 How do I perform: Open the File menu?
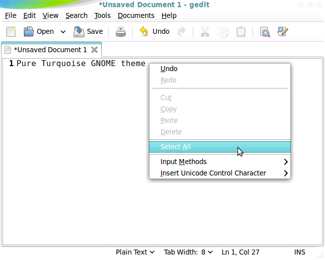[x=10, y=15]
